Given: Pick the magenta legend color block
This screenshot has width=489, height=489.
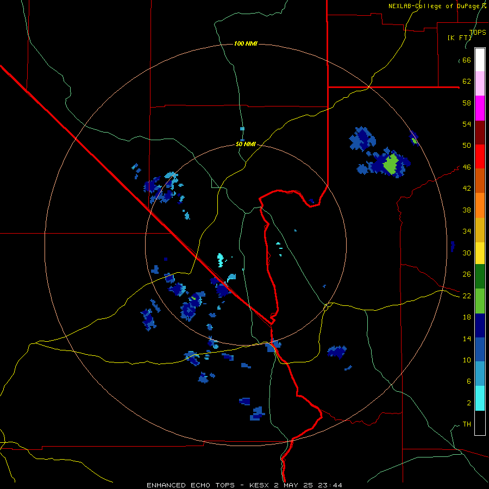Looking at the screenshot, I should pos(480,108).
